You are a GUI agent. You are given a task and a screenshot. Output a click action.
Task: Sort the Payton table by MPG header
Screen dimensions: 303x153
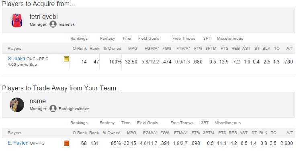pyautogui.click(x=131, y=133)
